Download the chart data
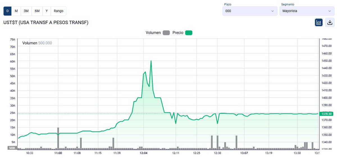Screen dimensions: 337x158 [330, 22]
